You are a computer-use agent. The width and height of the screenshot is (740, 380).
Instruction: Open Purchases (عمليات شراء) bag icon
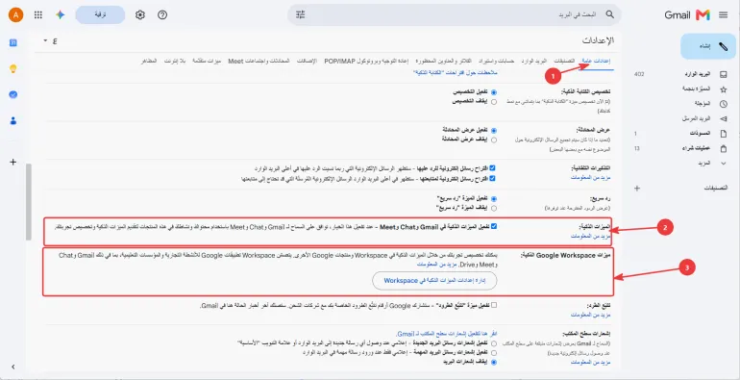(x=723, y=148)
